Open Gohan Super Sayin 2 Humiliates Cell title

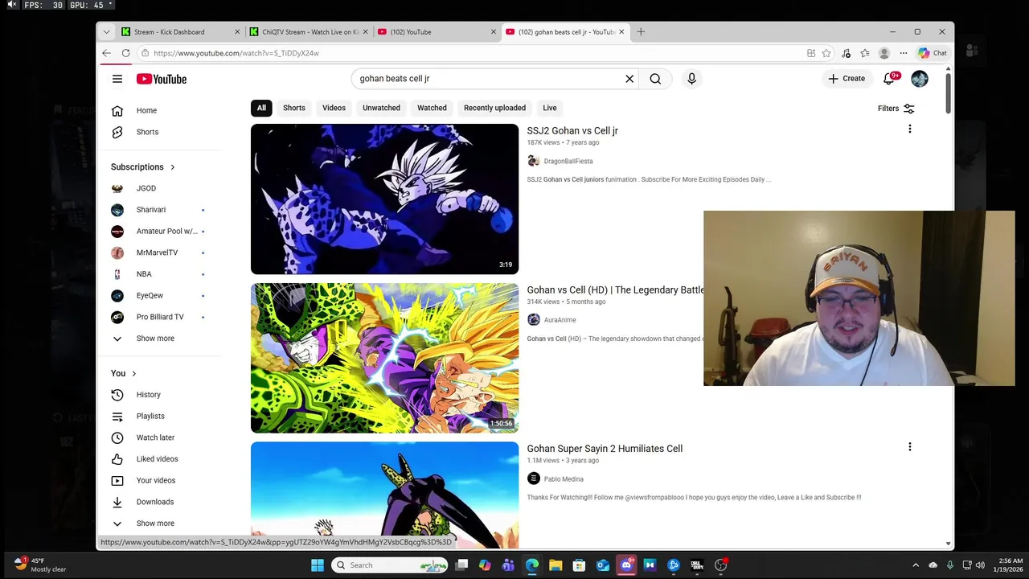point(605,449)
